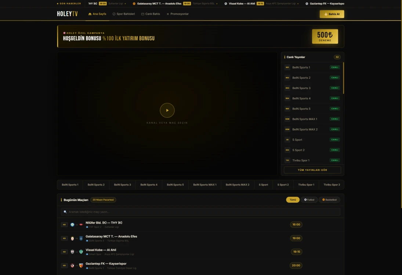Click the search magnifier icon
This screenshot has height=275, width=402.
tap(65, 212)
